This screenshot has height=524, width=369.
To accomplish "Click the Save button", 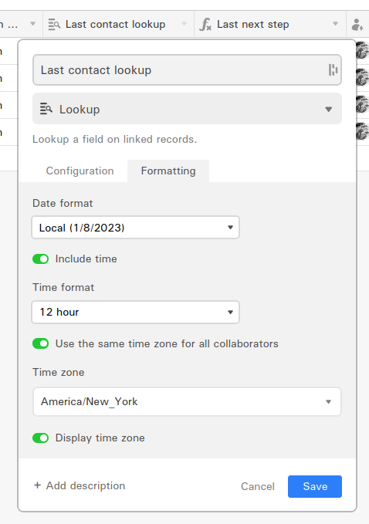I will point(315,486).
